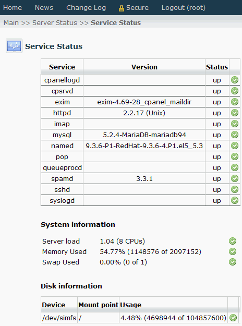Click the padlock icon beside Secure
This screenshot has width=242, height=326.
tap(122, 8)
